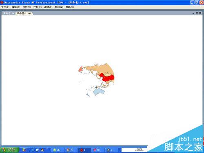The width and height of the screenshot is (204, 153).
Task: Click the round blue quick launch icon
Action: point(38,150)
